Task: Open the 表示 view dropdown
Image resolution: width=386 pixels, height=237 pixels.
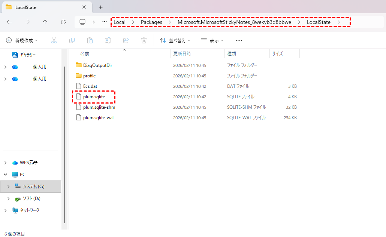Action: coord(212,40)
